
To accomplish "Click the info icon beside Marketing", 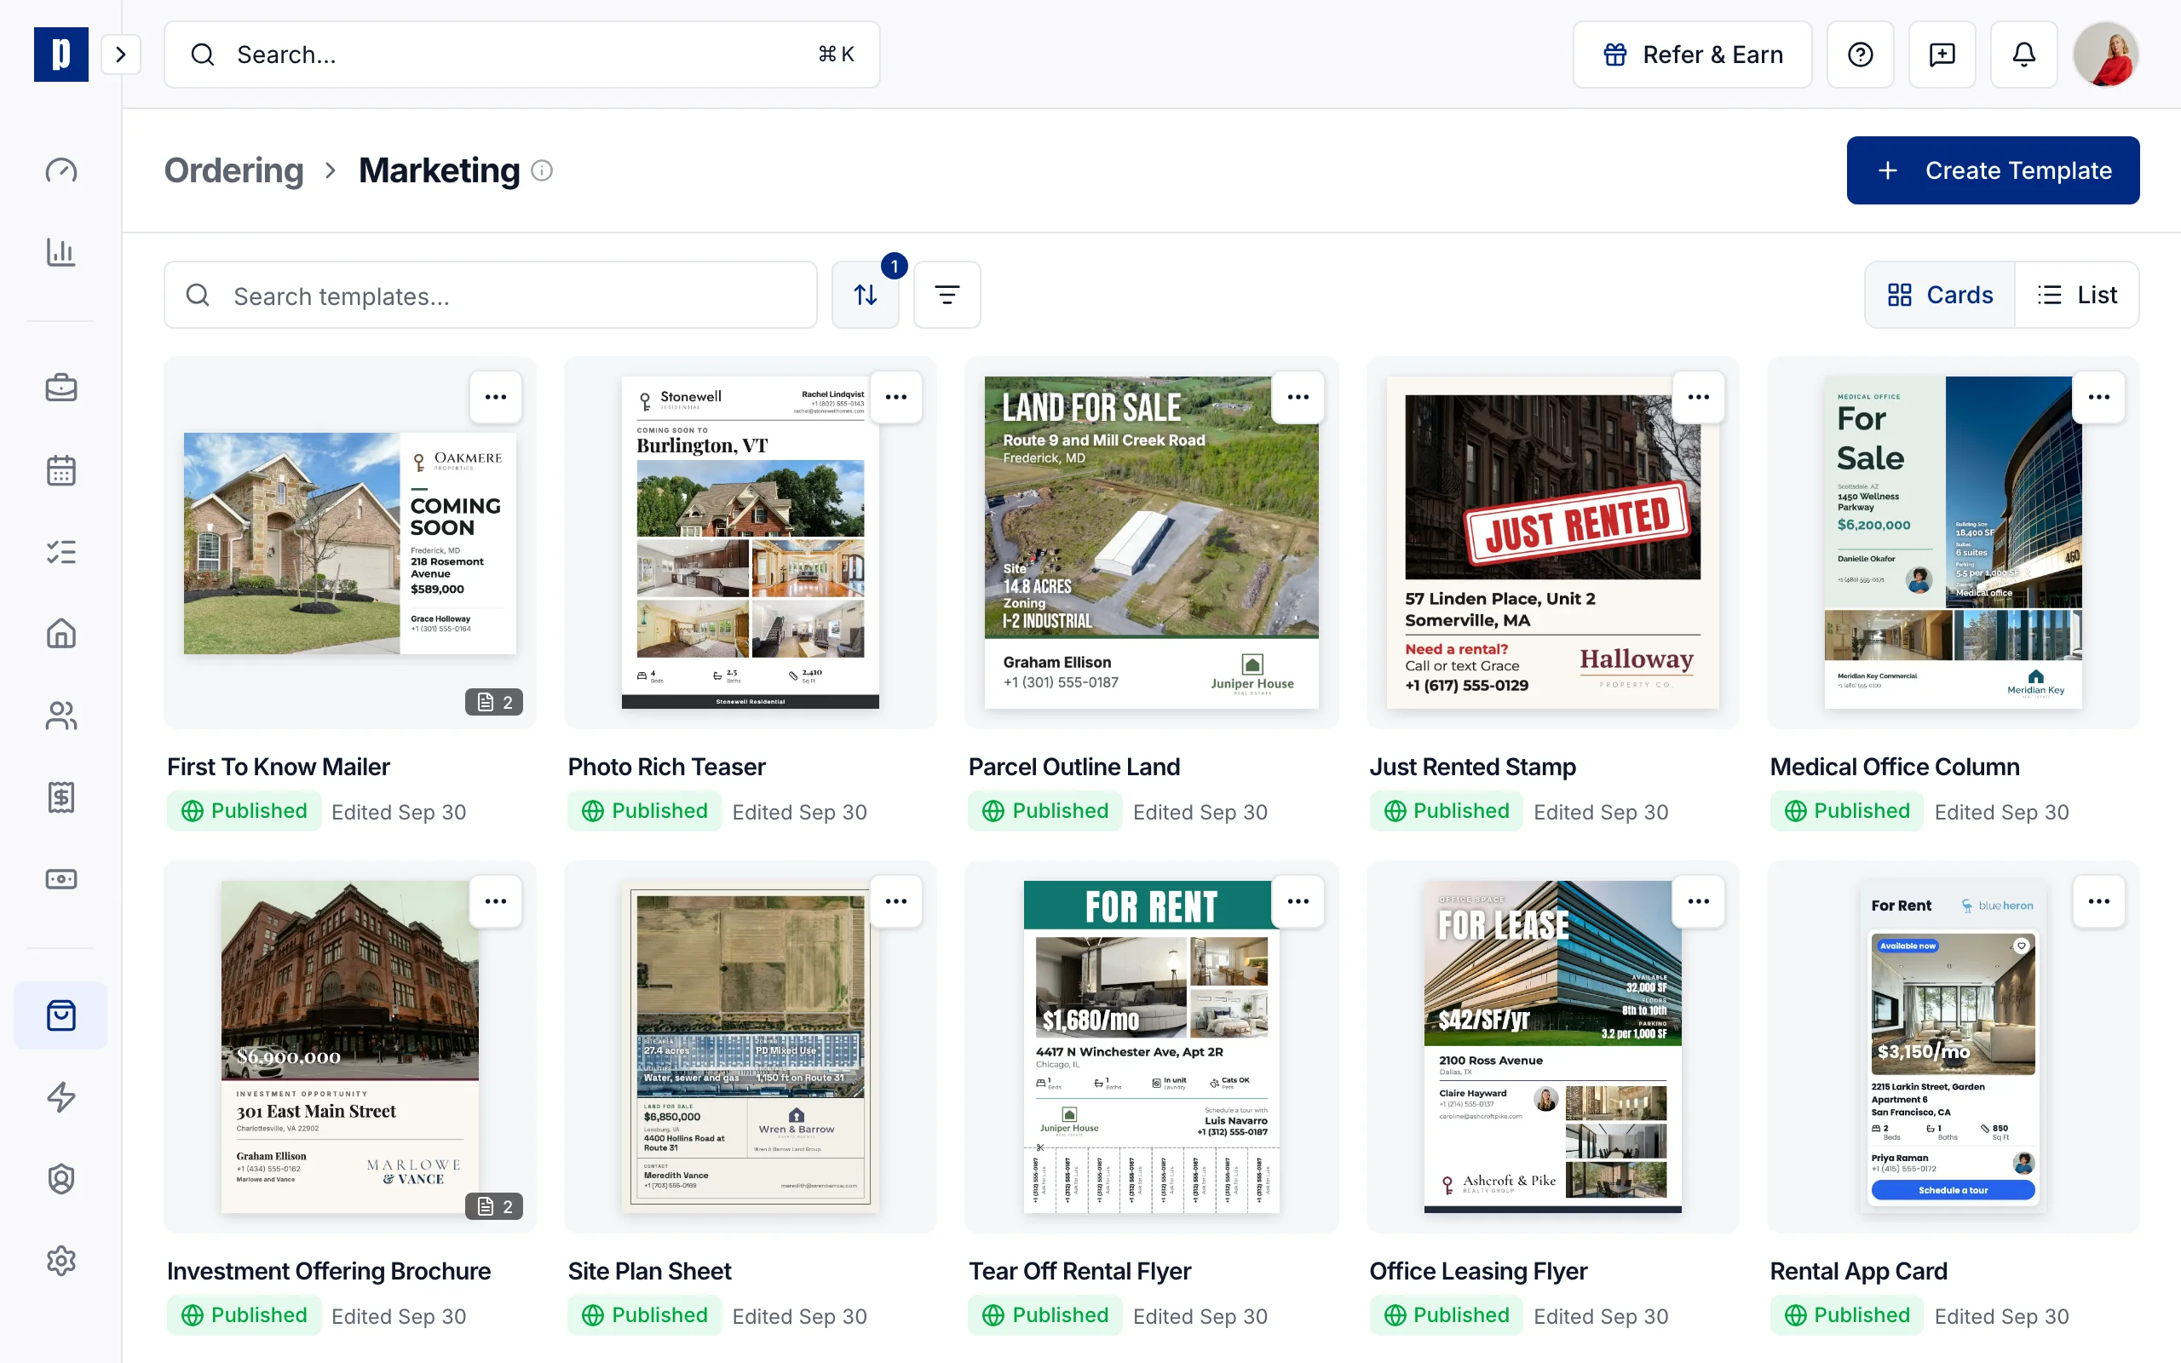I will (x=542, y=170).
